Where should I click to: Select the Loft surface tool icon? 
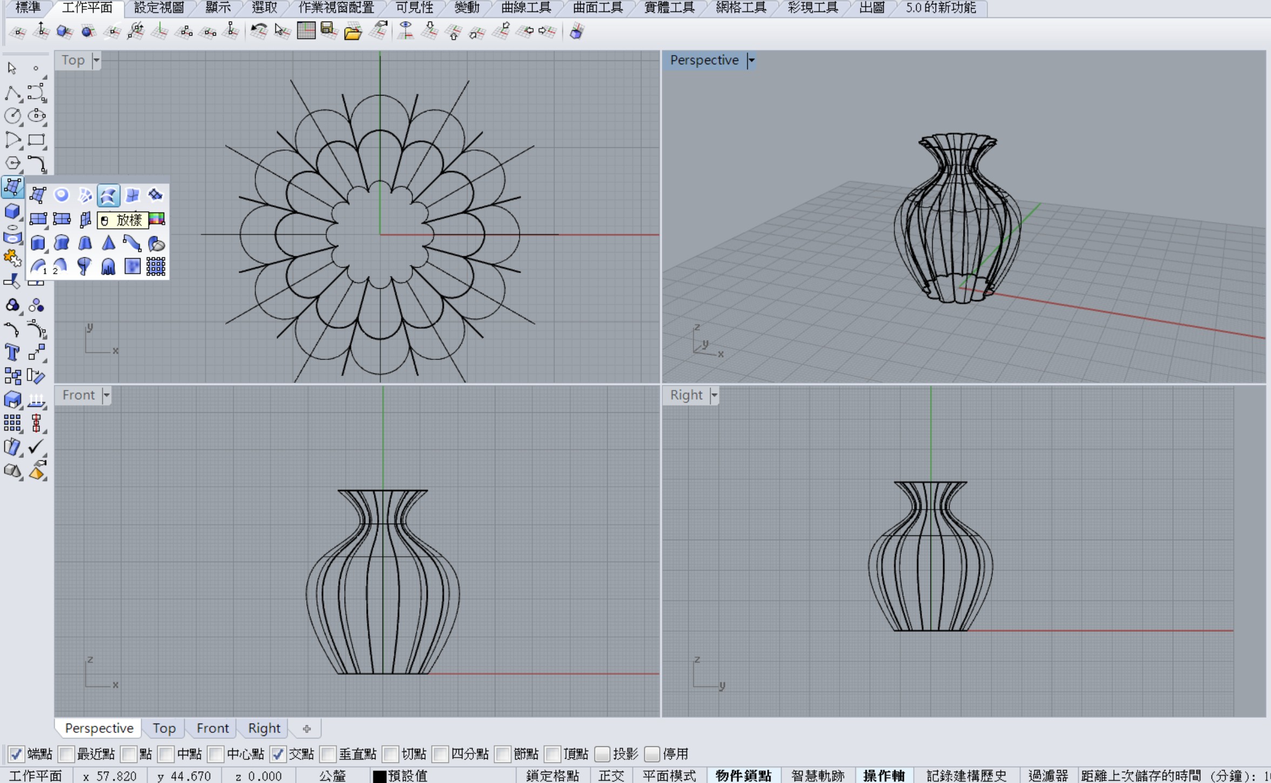coord(108,195)
